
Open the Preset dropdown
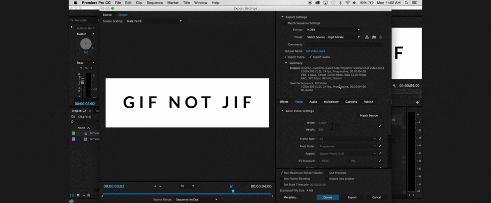(x=333, y=37)
